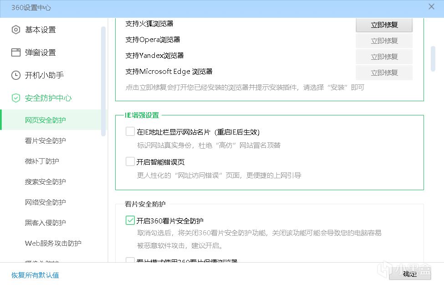Viewport: 444px width, 285px height.
Task: Click the 支持Yandex浏览器 label
Action: pyautogui.click(x=154, y=56)
